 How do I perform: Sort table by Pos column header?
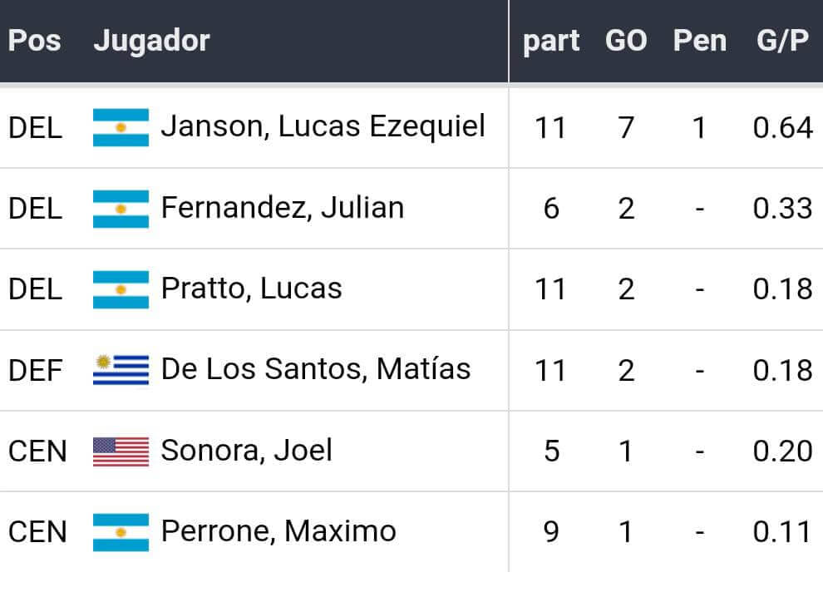click(34, 41)
